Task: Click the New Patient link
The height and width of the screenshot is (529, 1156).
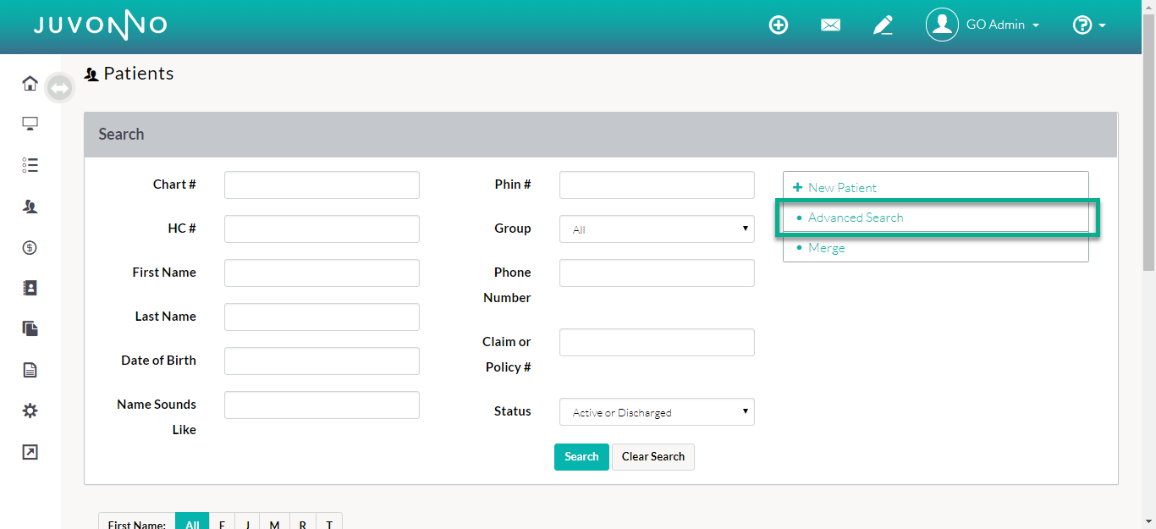Action: [842, 188]
